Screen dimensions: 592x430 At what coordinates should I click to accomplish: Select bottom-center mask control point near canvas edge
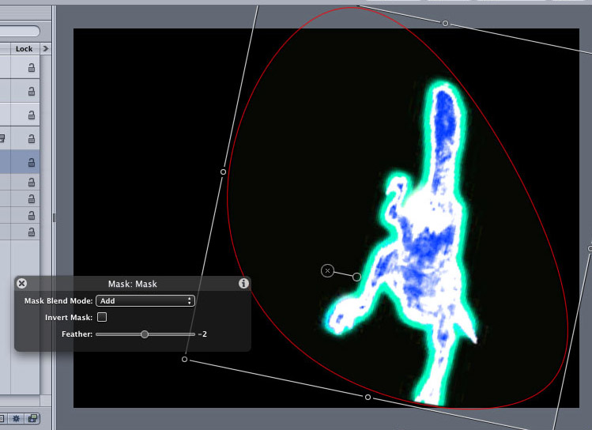pos(368,397)
